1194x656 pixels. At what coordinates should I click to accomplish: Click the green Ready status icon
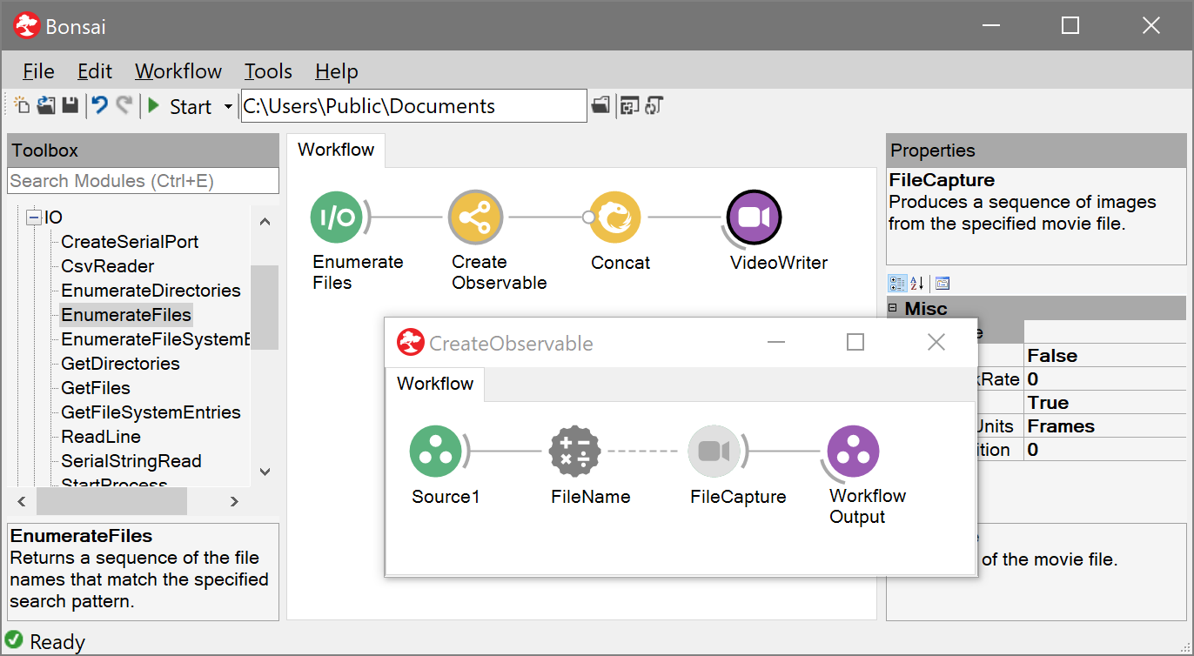pyautogui.click(x=14, y=640)
